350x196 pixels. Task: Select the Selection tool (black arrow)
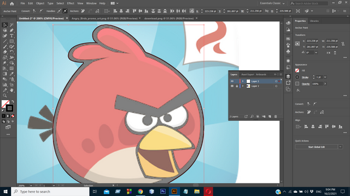[5, 25]
